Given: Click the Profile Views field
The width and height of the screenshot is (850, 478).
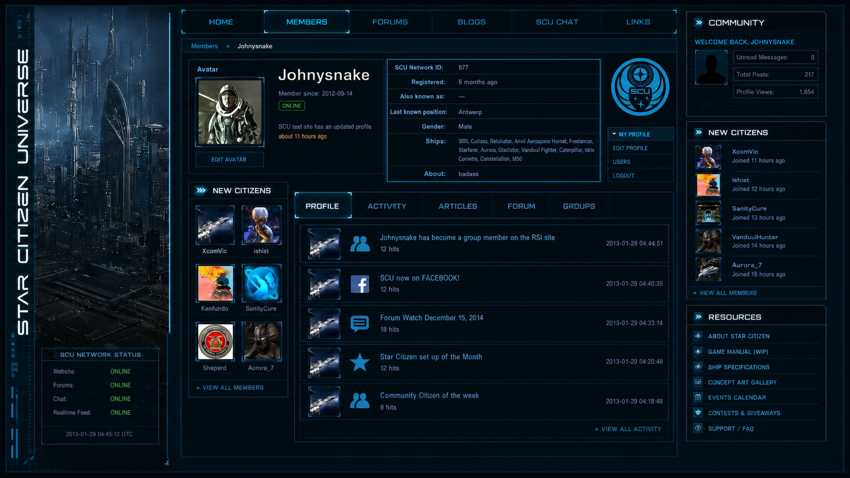Looking at the screenshot, I should pyautogui.click(x=776, y=92).
